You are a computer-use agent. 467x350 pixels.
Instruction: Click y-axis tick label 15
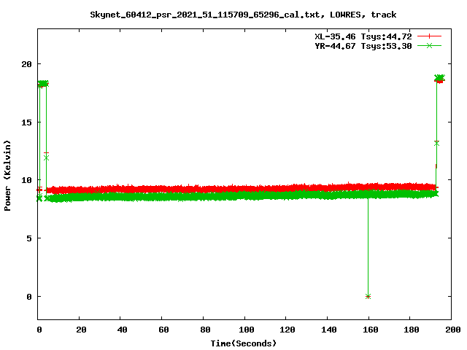point(26,122)
